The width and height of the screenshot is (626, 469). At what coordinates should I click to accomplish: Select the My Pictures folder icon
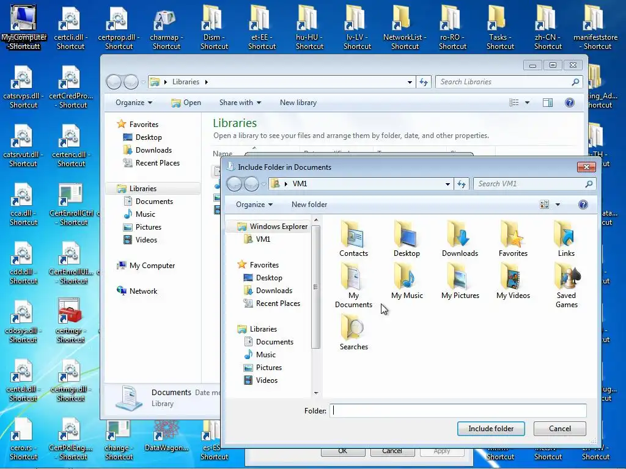pos(460,281)
